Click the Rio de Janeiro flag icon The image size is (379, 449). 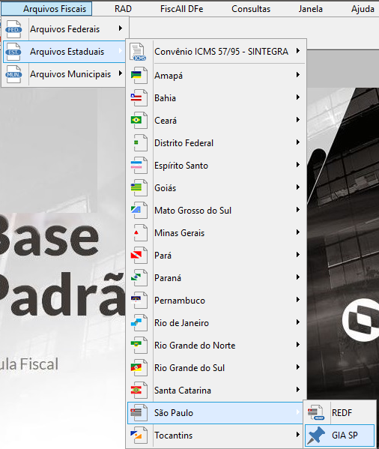point(139,323)
